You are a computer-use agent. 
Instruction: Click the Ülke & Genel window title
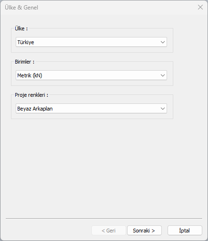(21, 8)
